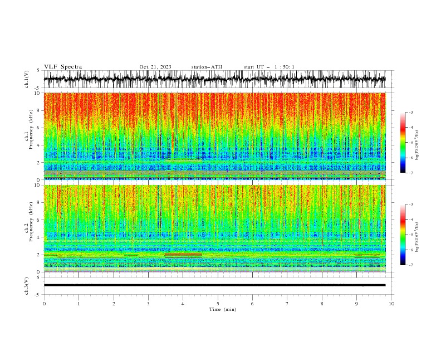Click the ch.2 PSD color bar

pyautogui.click(x=403, y=235)
